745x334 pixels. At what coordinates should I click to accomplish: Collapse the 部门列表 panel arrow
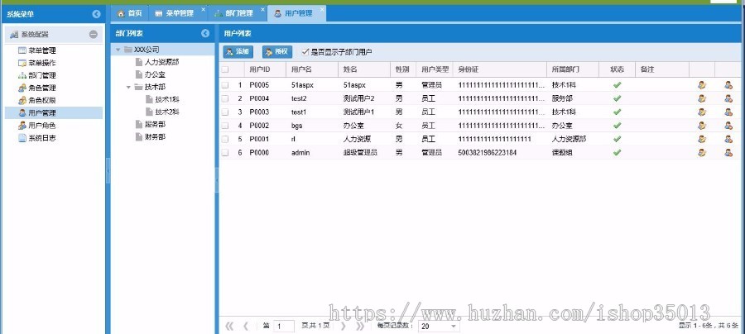(205, 33)
